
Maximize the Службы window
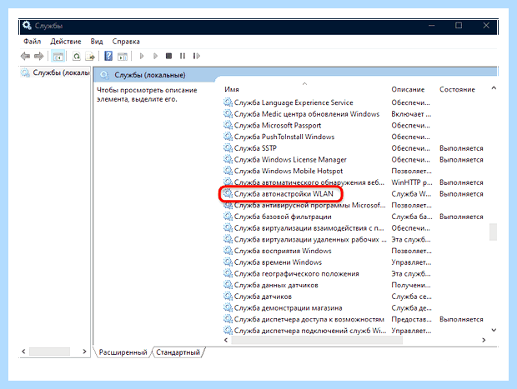click(x=459, y=25)
